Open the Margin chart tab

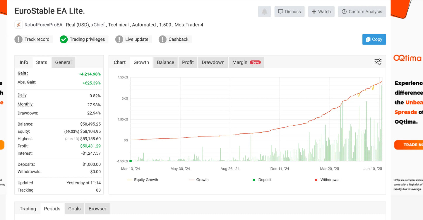point(246,62)
